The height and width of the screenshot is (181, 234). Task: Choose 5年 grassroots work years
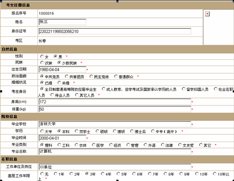pos(118,173)
